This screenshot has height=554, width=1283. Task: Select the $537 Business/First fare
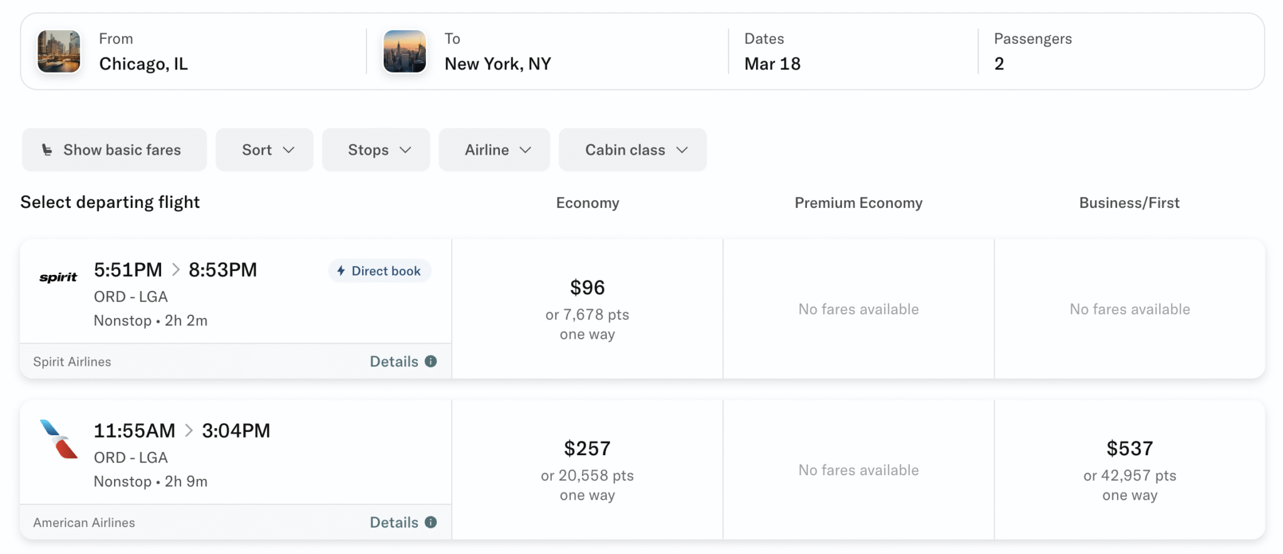click(x=1130, y=469)
